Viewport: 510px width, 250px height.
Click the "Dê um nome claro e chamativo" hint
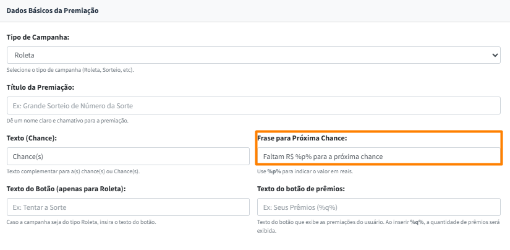click(x=67, y=120)
